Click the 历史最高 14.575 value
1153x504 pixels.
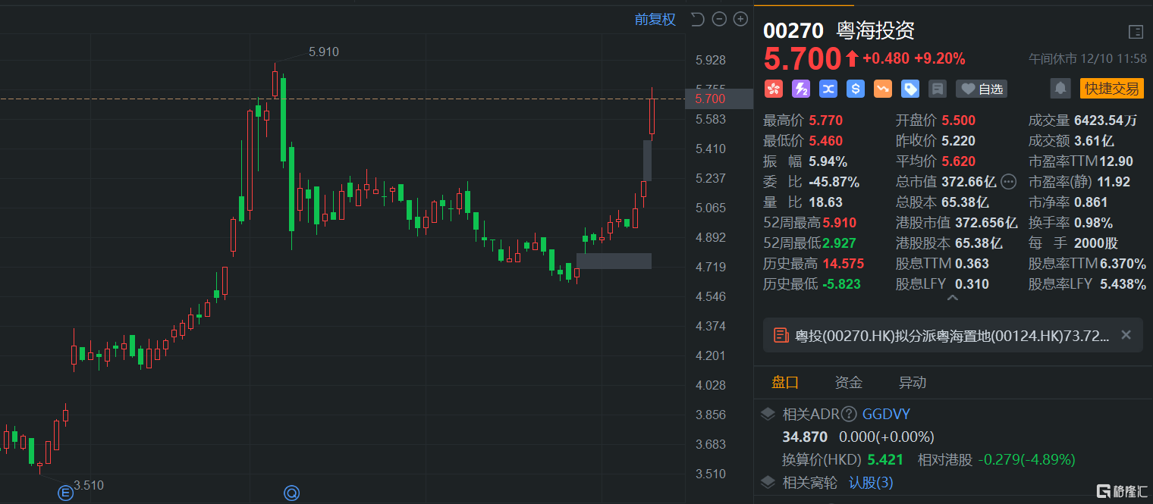pyautogui.click(x=844, y=264)
